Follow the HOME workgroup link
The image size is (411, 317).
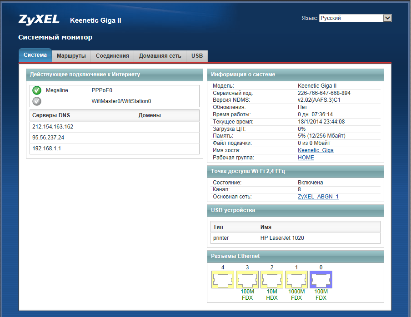[306, 158]
